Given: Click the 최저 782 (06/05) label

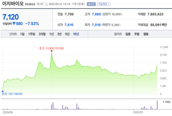Looking at the screenshot, I should coord(12,94).
